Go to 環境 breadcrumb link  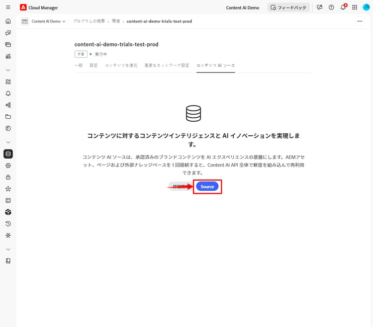(116, 21)
